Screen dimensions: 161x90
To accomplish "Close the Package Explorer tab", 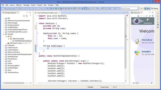I will click(18, 13).
